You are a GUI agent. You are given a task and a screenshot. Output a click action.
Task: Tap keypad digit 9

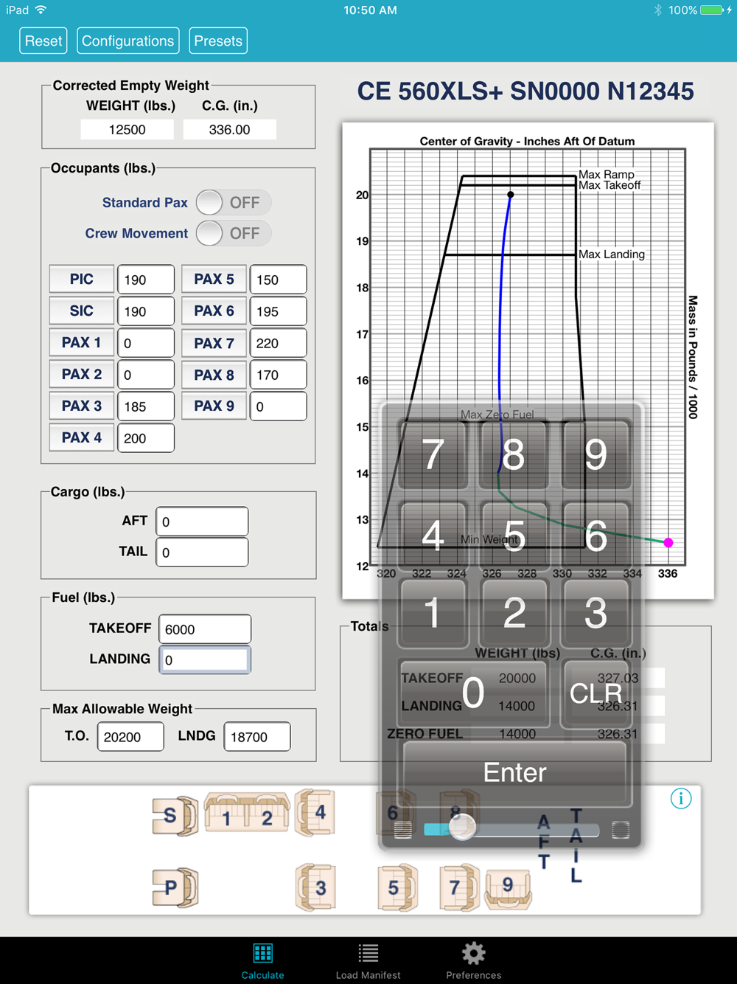click(595, 454)
